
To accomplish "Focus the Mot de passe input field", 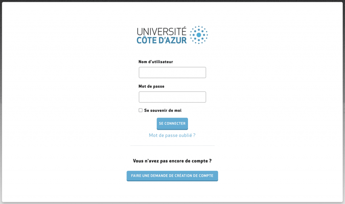I will tap(172, 97).
